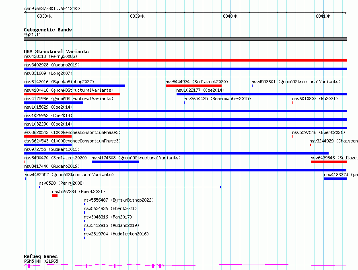The height and width of the screenshot is (270, 358).
Task: Select nsv4175986 gnomADStructuralVariants label
Action: coord(69,99)
